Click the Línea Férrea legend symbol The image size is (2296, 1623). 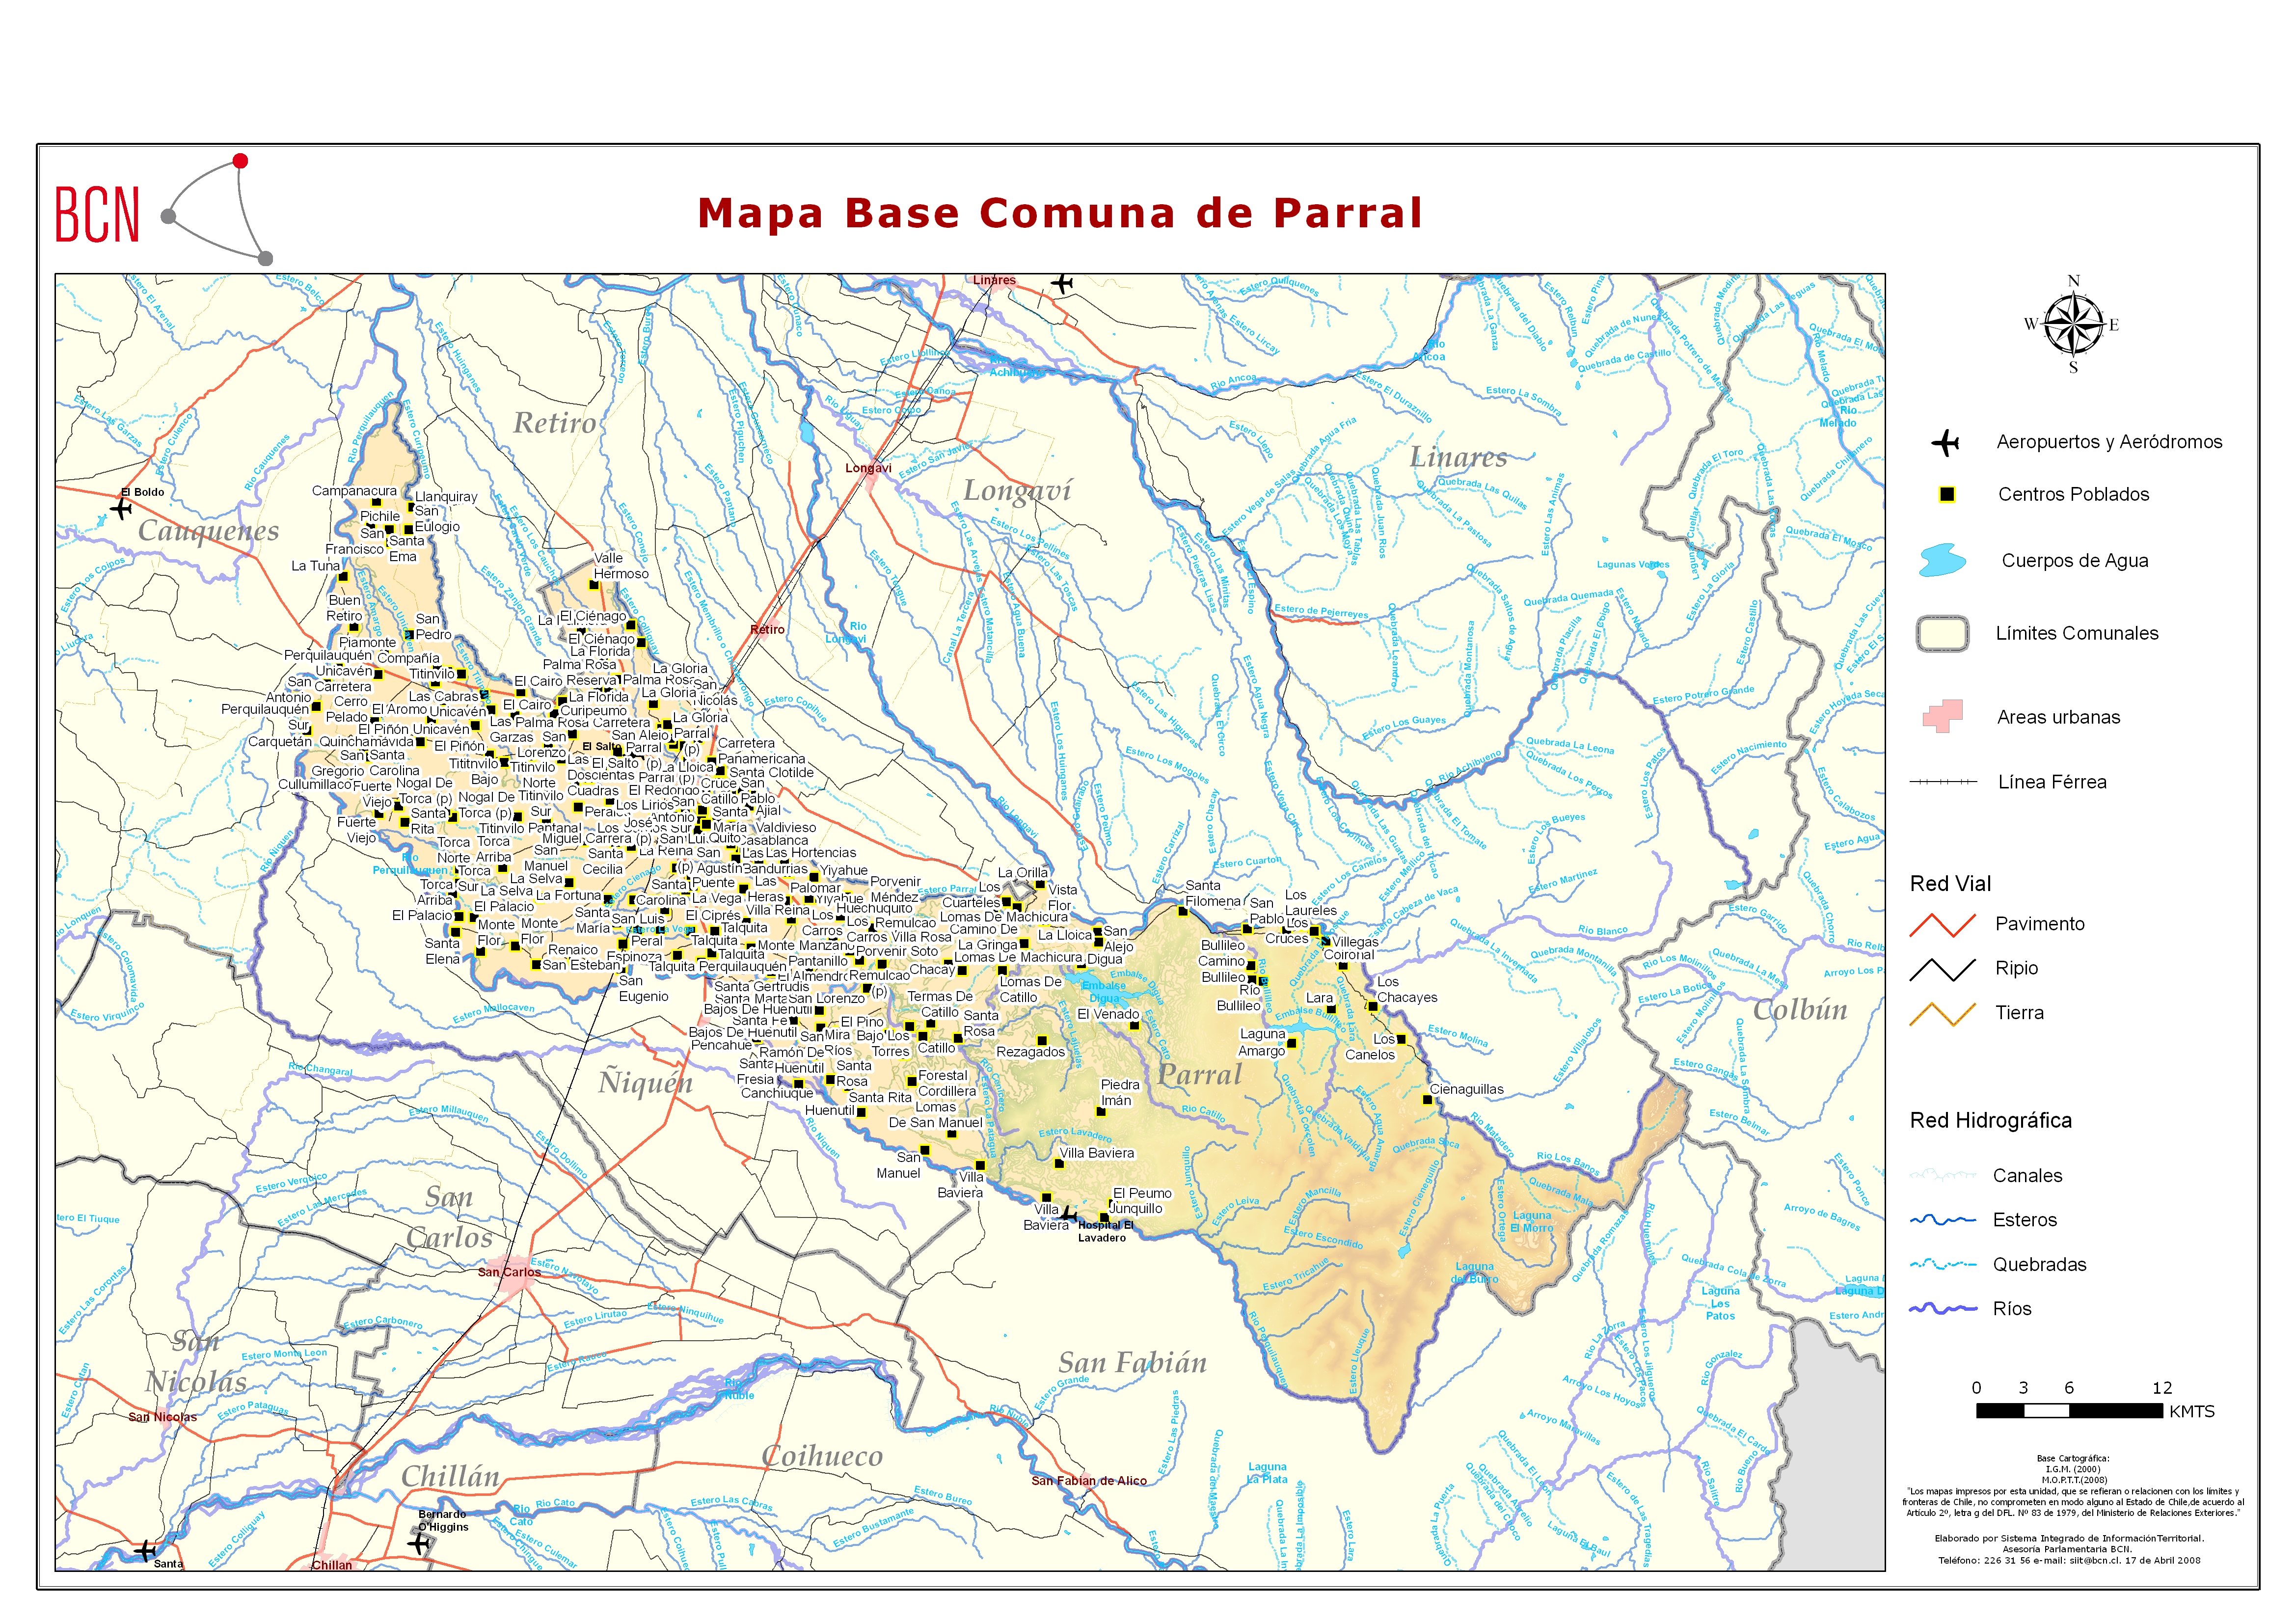[x=1942, y=782]
